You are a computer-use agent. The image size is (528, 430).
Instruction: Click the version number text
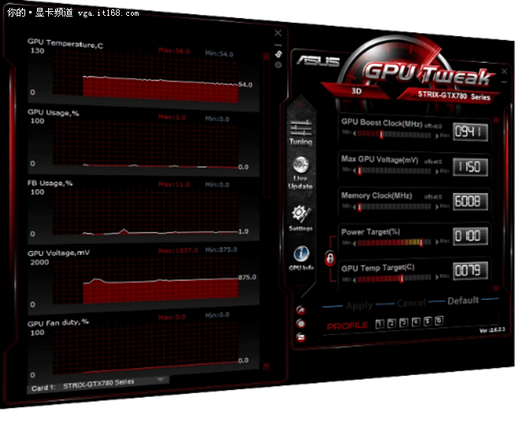tap(492, 330)
